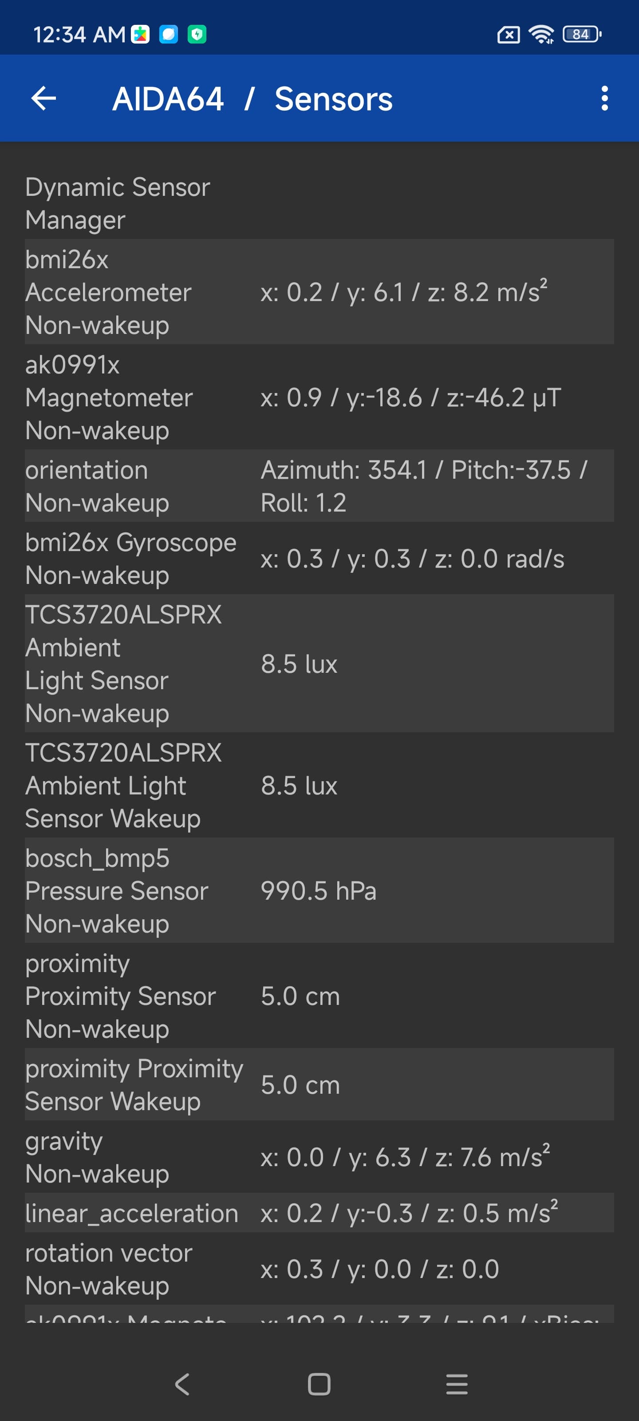Select the bmi26x Gyroscope entry
The height and width of the screenshot is (1421, 639).
tap(319, 558)
